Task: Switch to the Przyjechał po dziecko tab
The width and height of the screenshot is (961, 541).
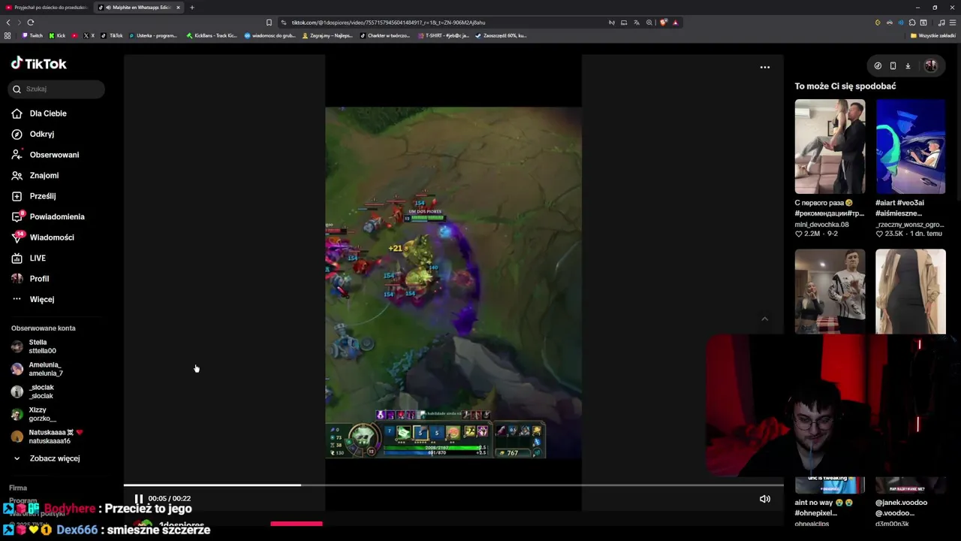Action: (47, 8)
